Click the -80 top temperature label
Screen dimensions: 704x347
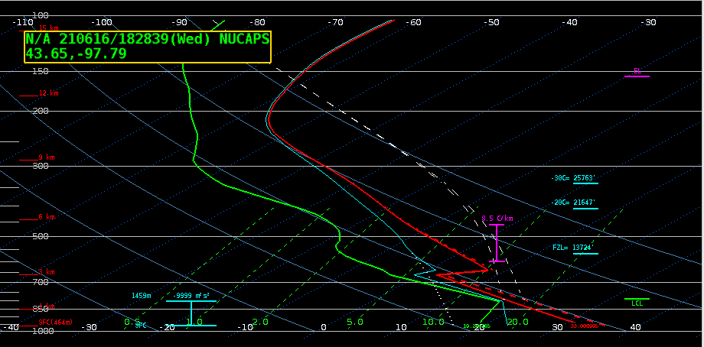coord(257,22)
